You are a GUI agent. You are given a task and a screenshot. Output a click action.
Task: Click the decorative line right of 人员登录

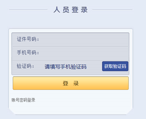coord(112,10)
